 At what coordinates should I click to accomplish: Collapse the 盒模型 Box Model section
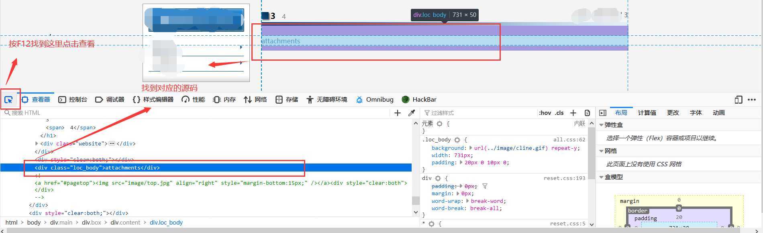(601, 177)
